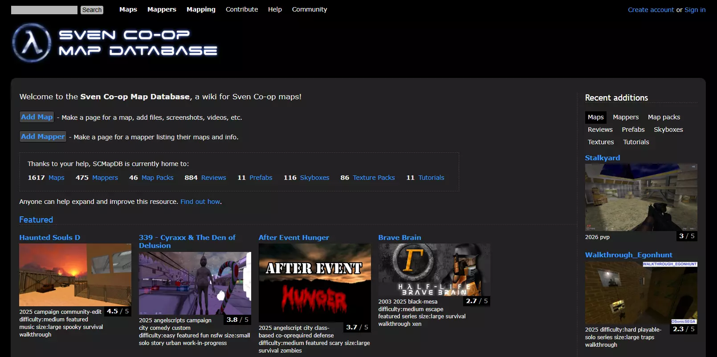Click the Sven Co-op Map Database logo

pyautogui.click(x=115, y=43)
